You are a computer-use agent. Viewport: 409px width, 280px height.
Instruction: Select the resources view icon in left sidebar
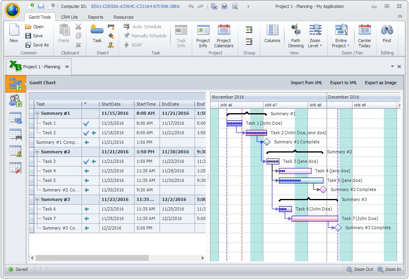(x=15, y=100)
